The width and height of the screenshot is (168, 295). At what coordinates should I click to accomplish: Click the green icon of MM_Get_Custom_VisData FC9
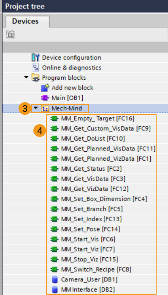(x=54, y=128)
